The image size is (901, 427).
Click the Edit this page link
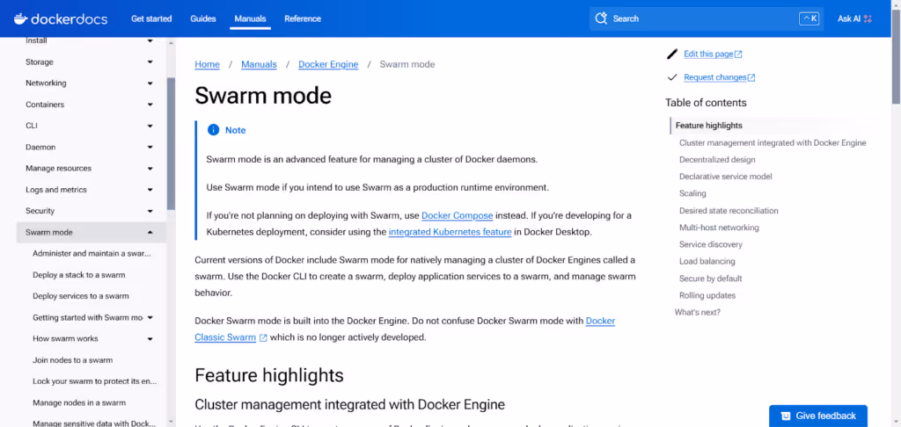708,54
